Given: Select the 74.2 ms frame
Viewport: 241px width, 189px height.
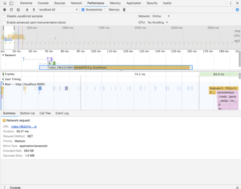Looking at the screenshot, I should point(140,74).
